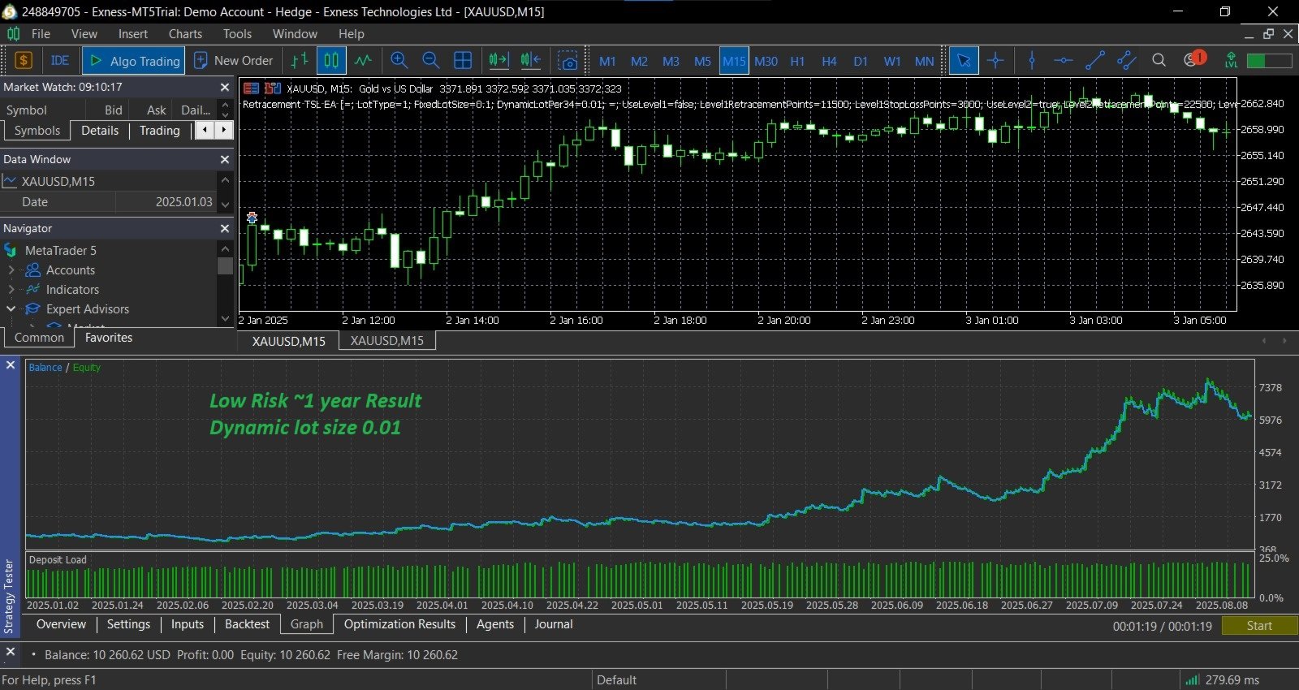Open the Charts menu

tap(185, 34)
